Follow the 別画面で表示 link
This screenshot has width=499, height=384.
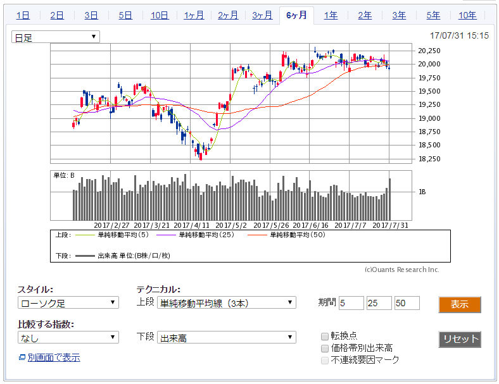tap(54, 358)
